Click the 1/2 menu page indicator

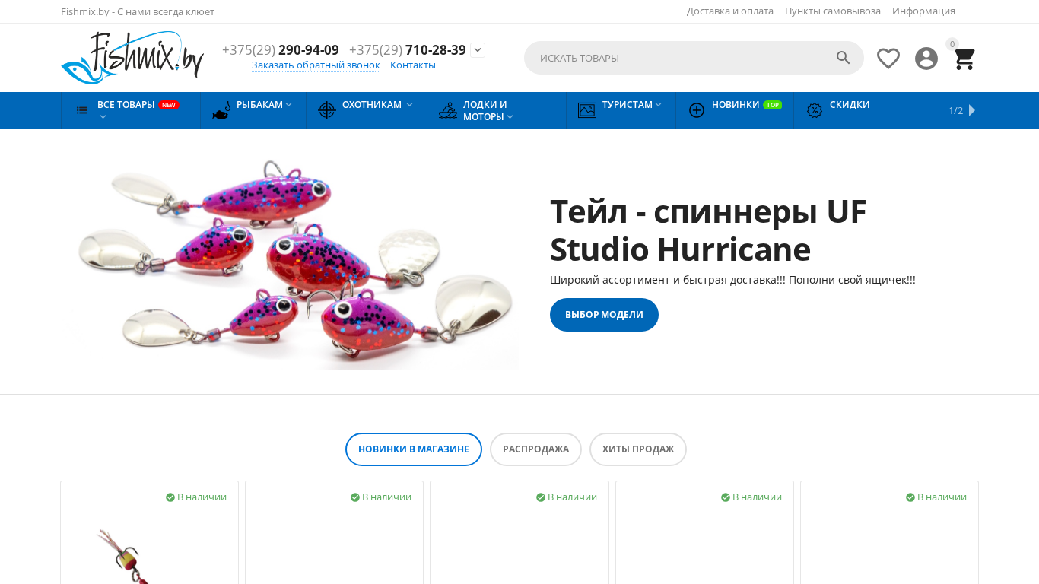point(955,111)
